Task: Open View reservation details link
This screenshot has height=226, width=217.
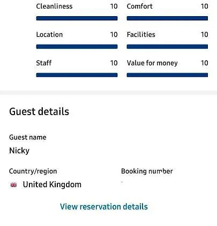Action: pos(104,207)
